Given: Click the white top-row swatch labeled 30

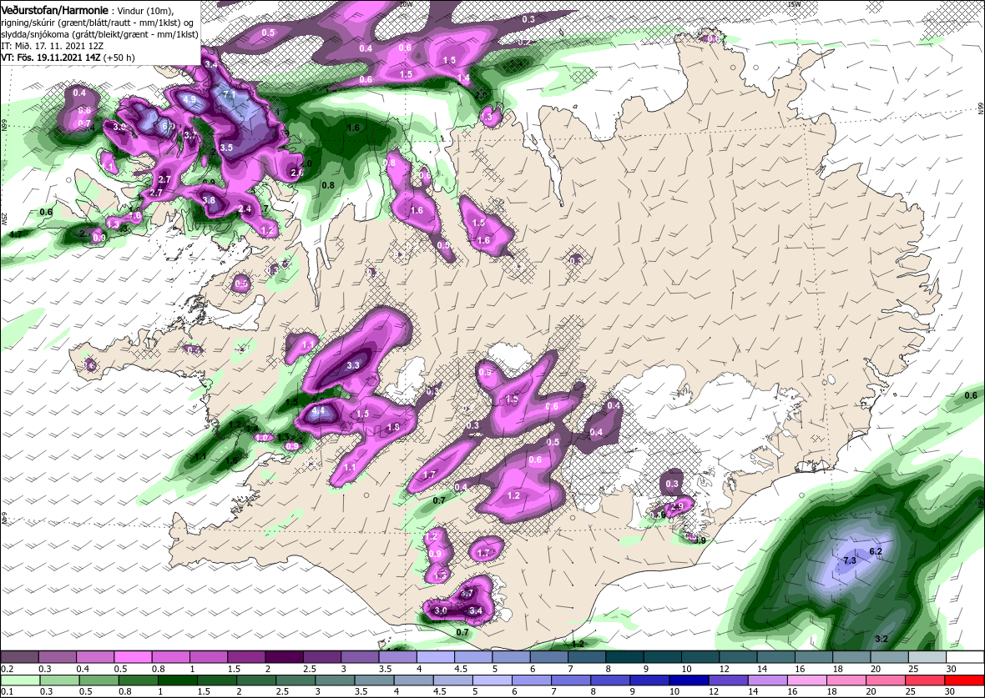Looking at the screenshot, I should click(965, 657).
